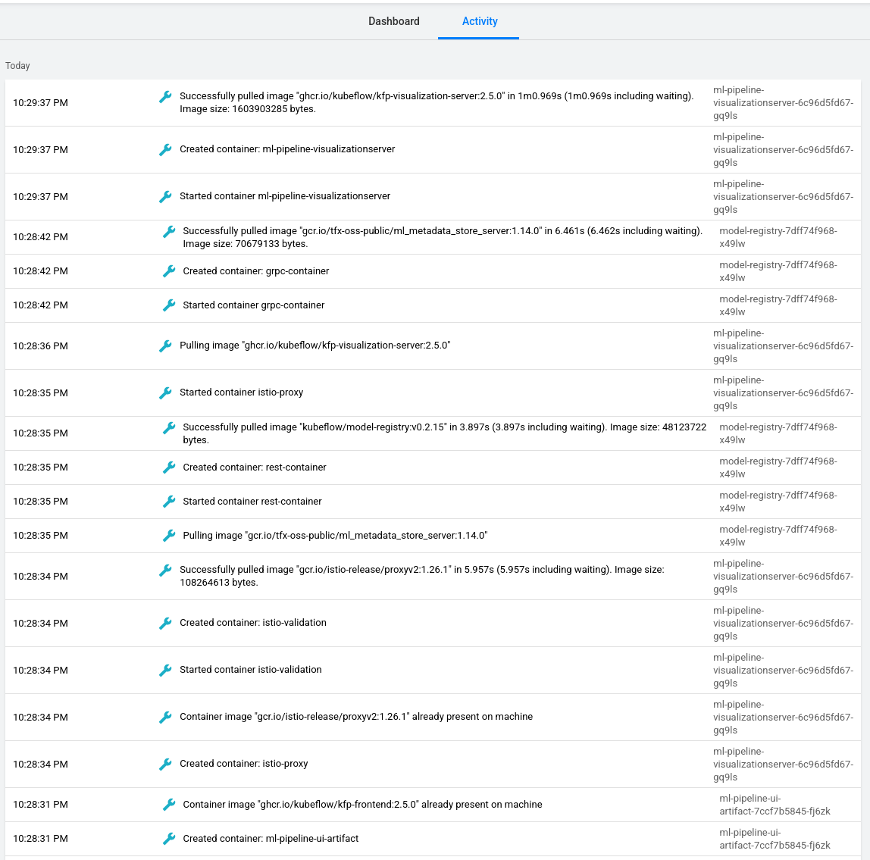The width and height of the screenshot is (870, 860).
Task: Click message 'Created container: istio-proxy'
Action: 243,764
